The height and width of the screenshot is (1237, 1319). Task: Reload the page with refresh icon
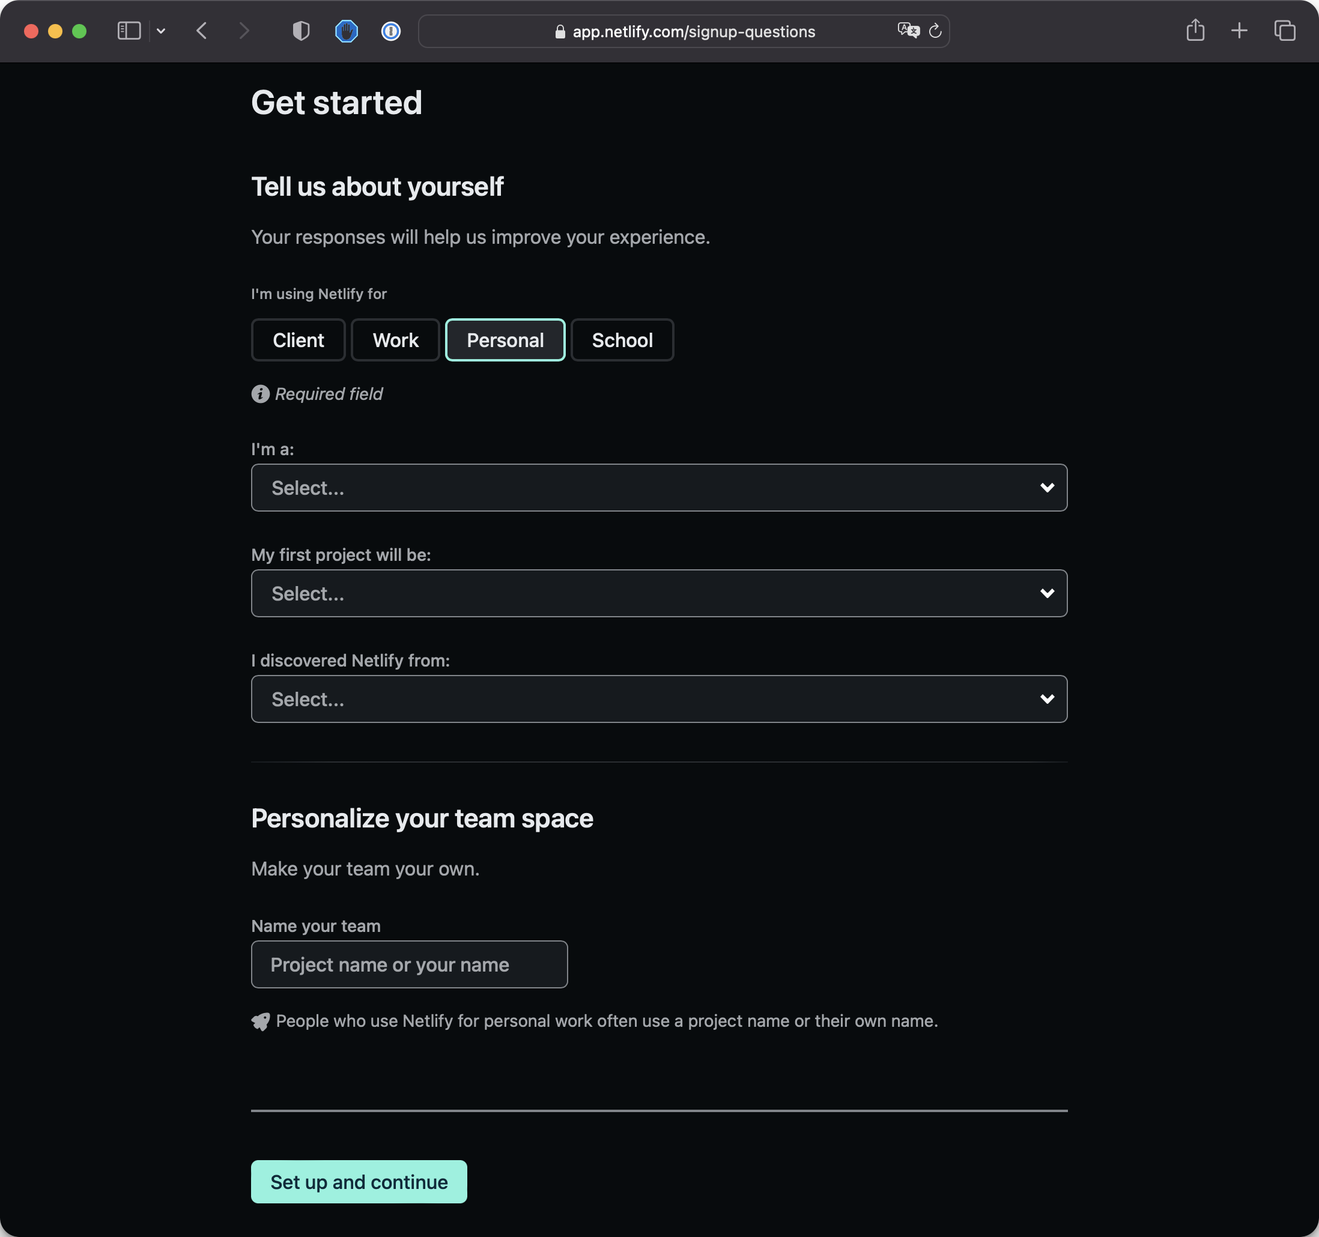point(936,31)
